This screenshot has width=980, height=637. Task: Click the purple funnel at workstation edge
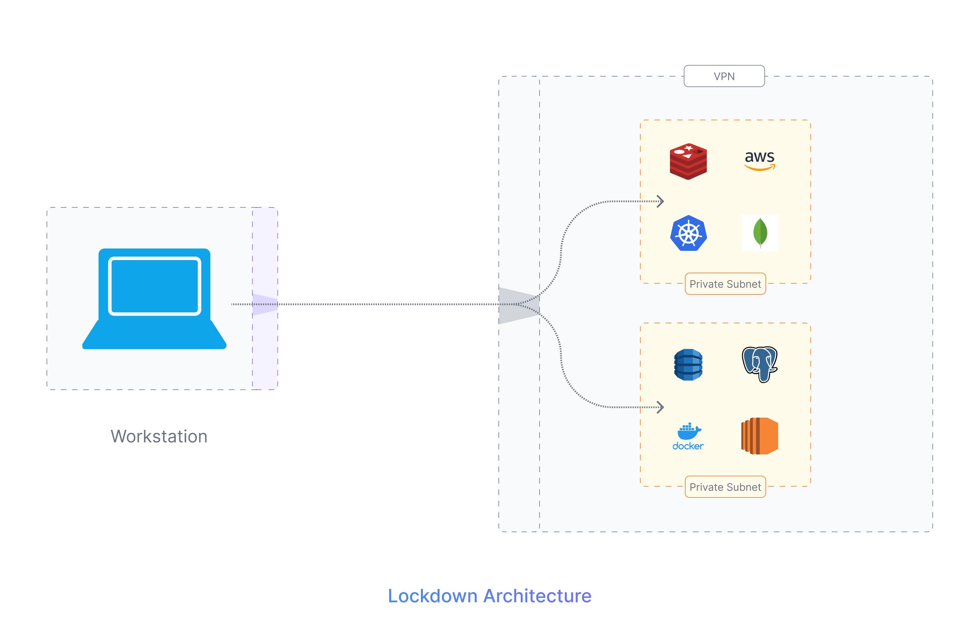pos(264,305)
